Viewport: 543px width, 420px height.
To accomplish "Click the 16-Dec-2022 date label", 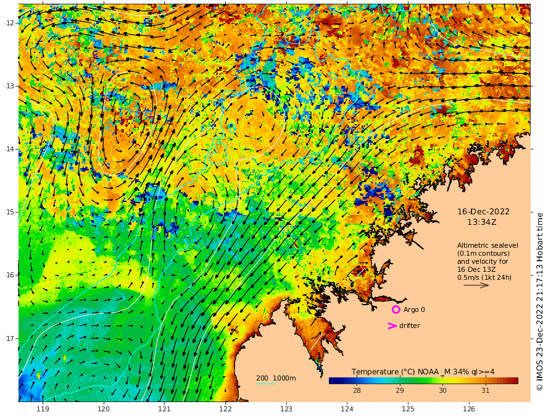I will (x=483, y=211).
